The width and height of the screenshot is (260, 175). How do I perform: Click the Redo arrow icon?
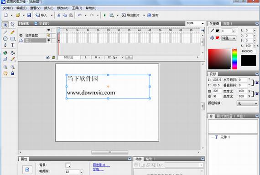click(x=92, y=15)
